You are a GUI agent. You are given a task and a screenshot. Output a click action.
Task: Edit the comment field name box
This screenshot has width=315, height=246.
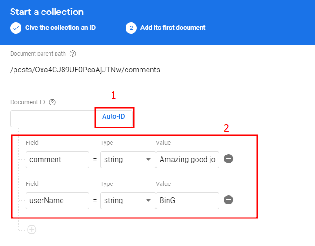coord(57,160)
